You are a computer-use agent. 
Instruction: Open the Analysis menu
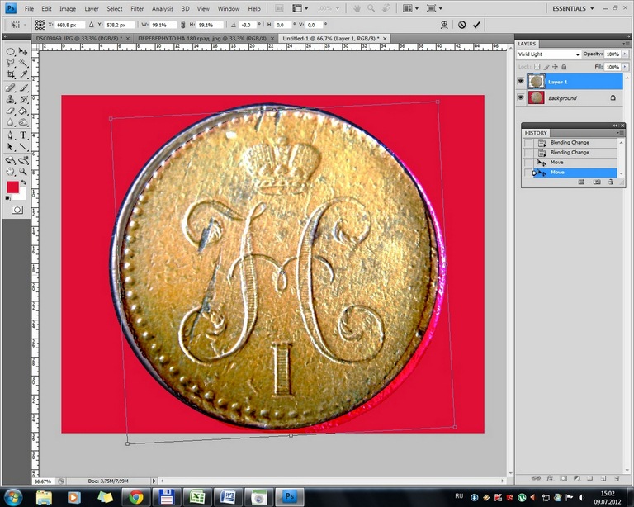(163, 8)
